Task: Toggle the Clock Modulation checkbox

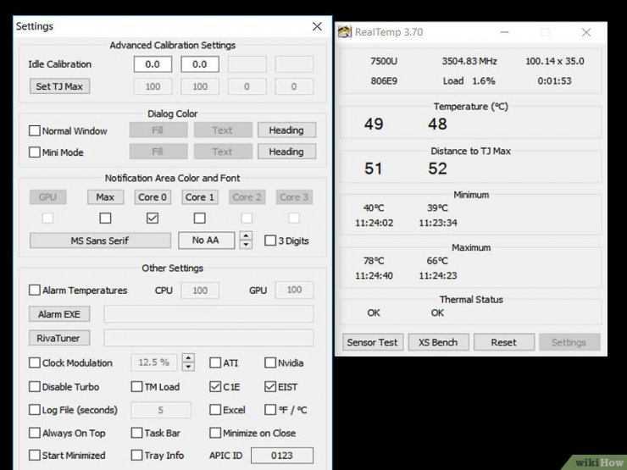Action: (35, 362)
